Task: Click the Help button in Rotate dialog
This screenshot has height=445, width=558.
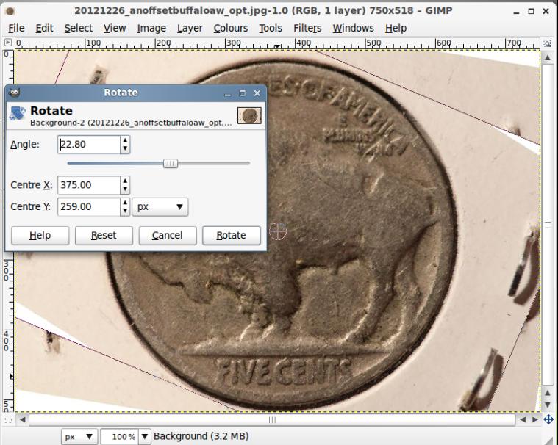Action: [40, 235]
